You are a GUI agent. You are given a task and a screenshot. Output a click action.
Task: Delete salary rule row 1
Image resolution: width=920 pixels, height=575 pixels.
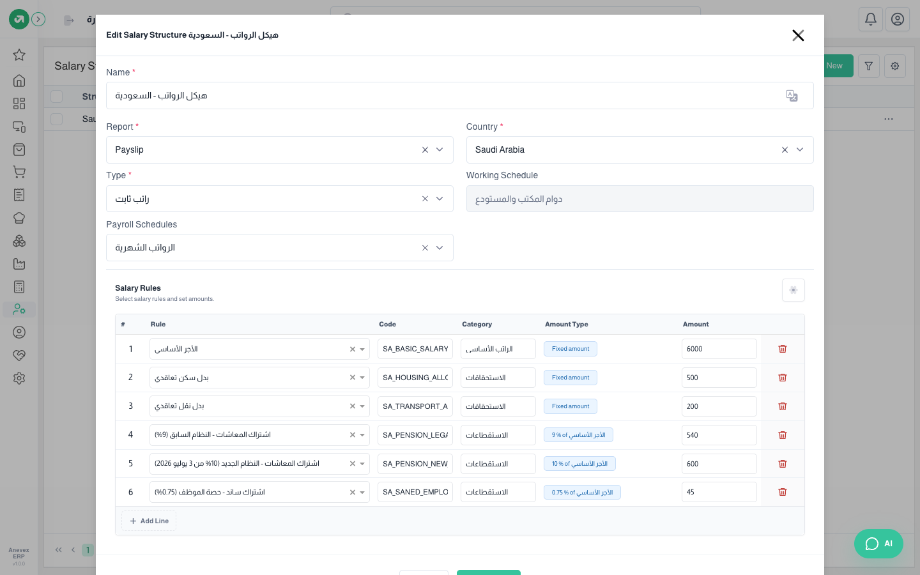(x=783, y=349)
